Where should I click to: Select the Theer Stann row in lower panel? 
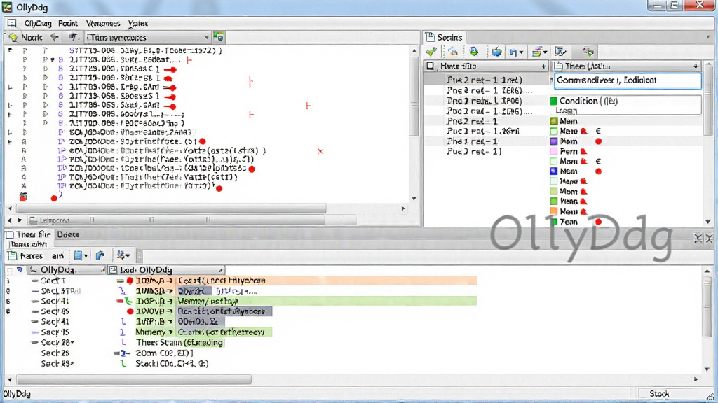pos(179,342)
